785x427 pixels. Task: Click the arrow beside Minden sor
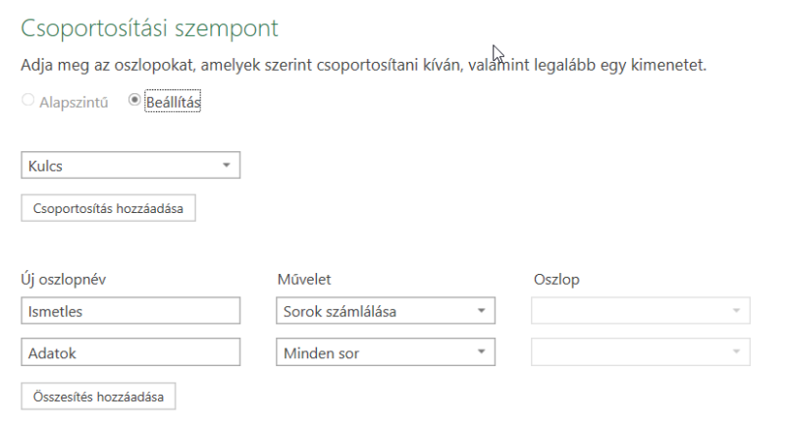pos(481,352)
